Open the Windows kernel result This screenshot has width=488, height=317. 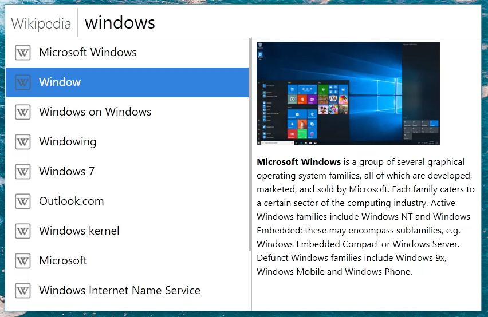[127, 231]
